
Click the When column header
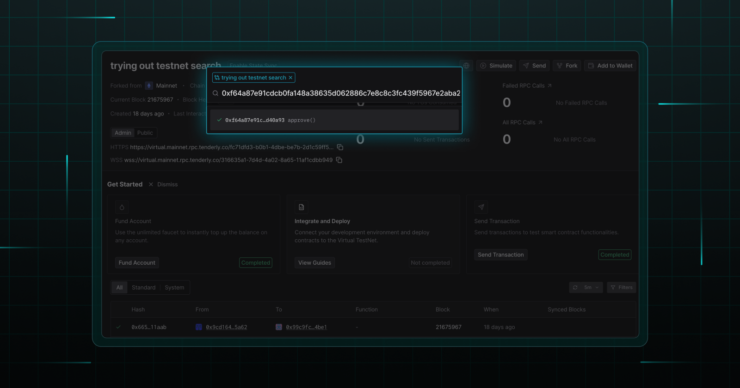(x=491, y=309)
